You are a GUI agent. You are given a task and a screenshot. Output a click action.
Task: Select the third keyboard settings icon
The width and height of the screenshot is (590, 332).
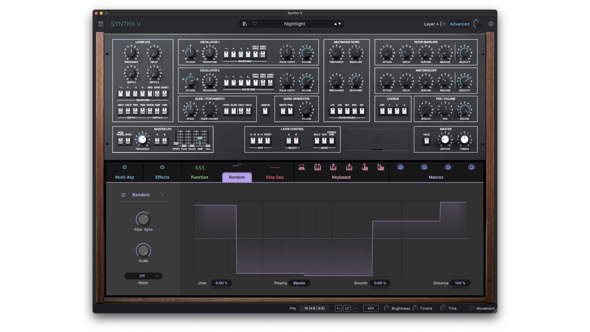point(333,167)
